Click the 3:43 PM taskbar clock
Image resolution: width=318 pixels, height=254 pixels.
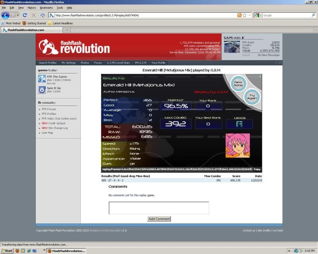pos(310,251)
